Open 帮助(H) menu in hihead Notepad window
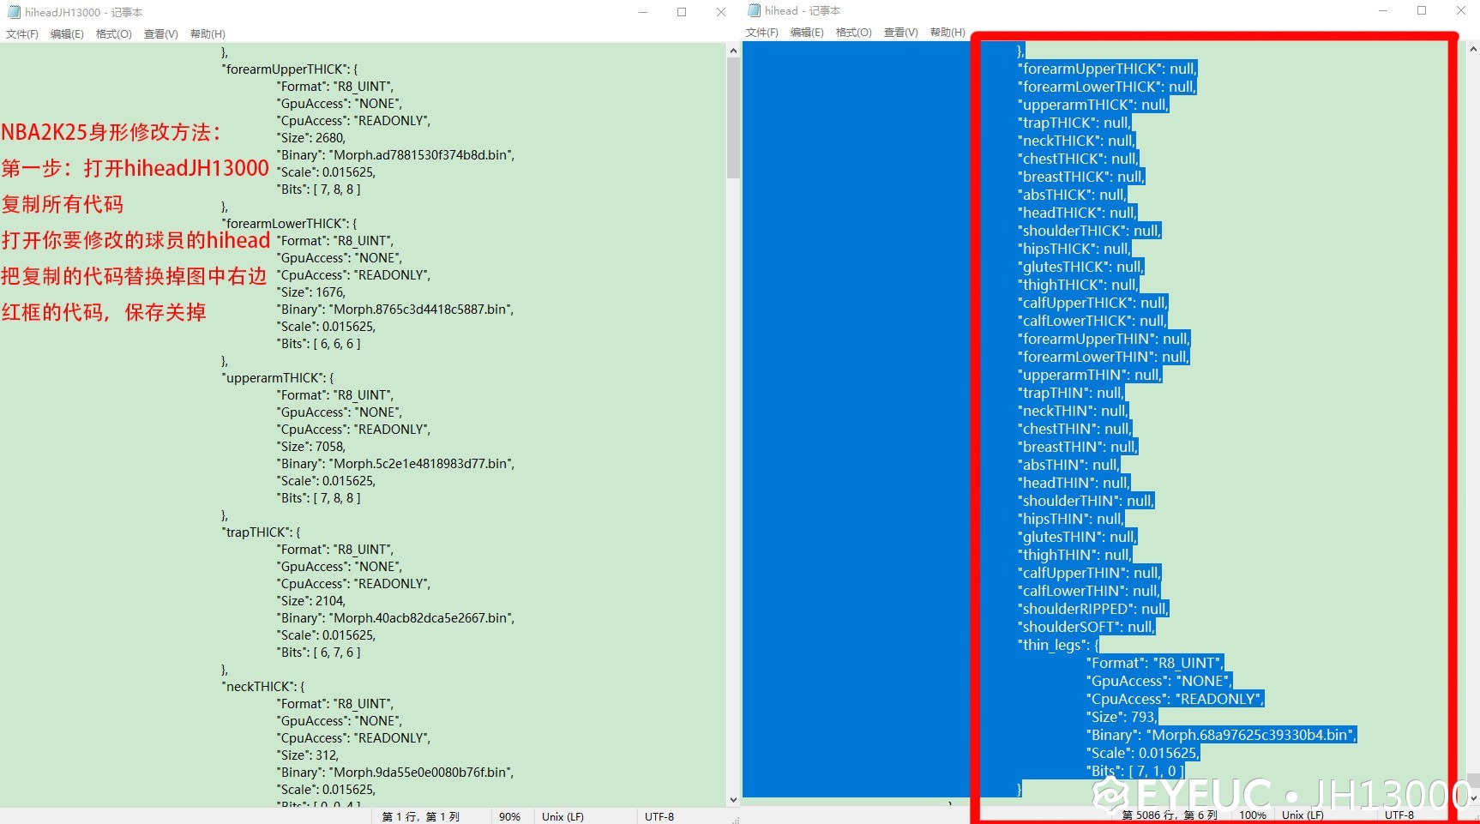The image size is (1480, 824). tap(948, 33)
